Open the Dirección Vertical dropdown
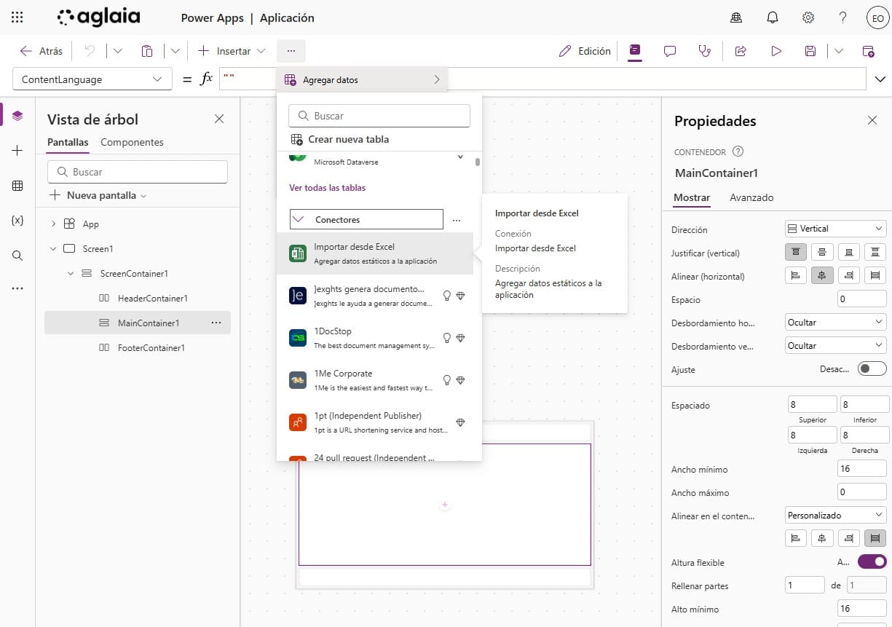 pyautogui.click(x=835, y=229)
